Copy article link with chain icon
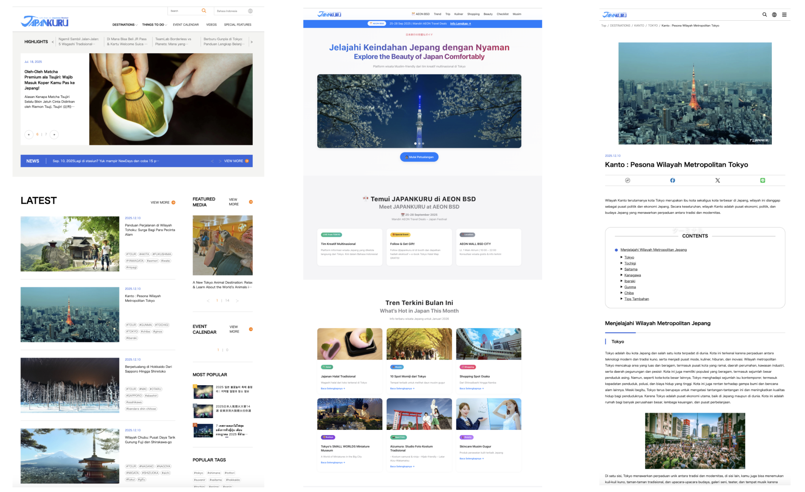This screenshot has width=805, height=492. click(x=627, y=181)
